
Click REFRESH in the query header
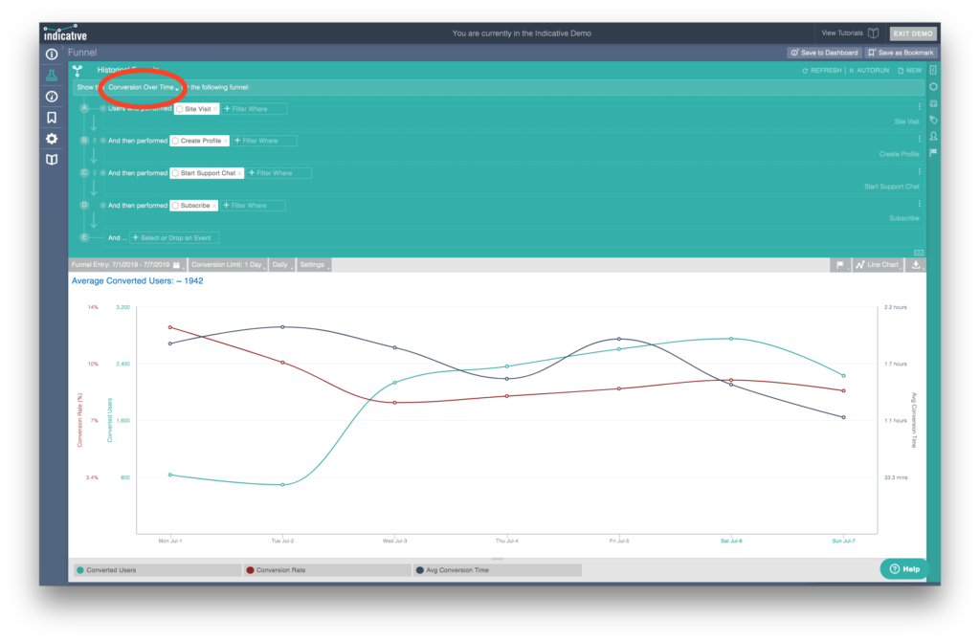(x=822, y=71)
